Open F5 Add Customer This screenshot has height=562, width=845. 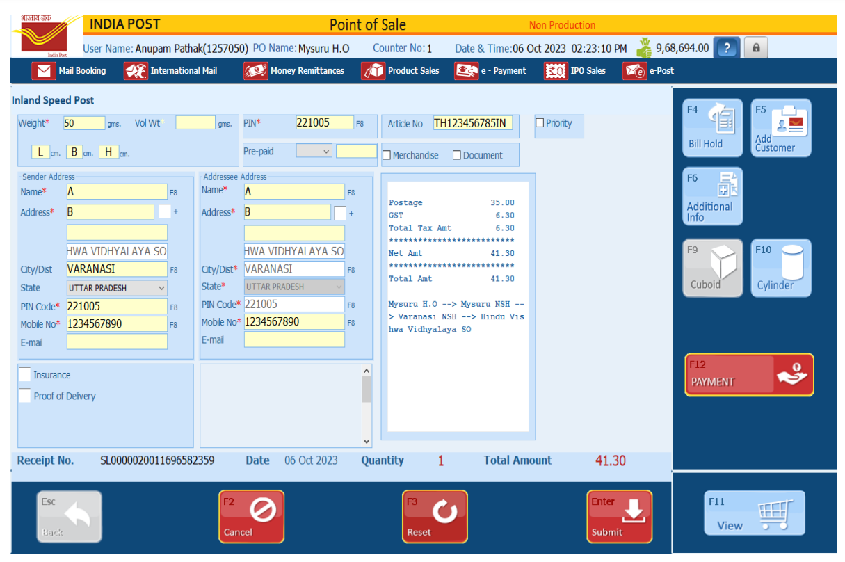click(x=780, y=128)
